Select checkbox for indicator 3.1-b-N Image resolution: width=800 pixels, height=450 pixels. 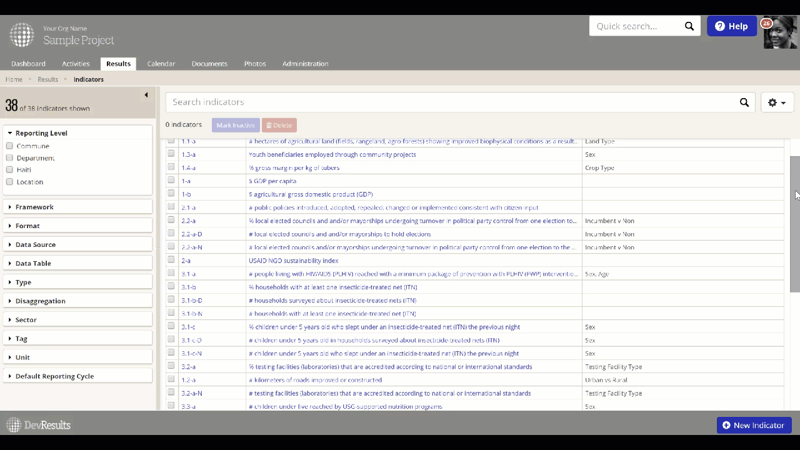click(171, 313)
